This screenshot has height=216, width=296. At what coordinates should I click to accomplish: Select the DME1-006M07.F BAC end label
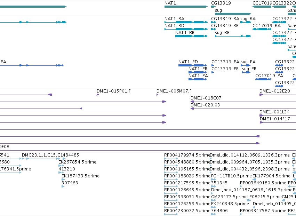[x=174, y=91]
